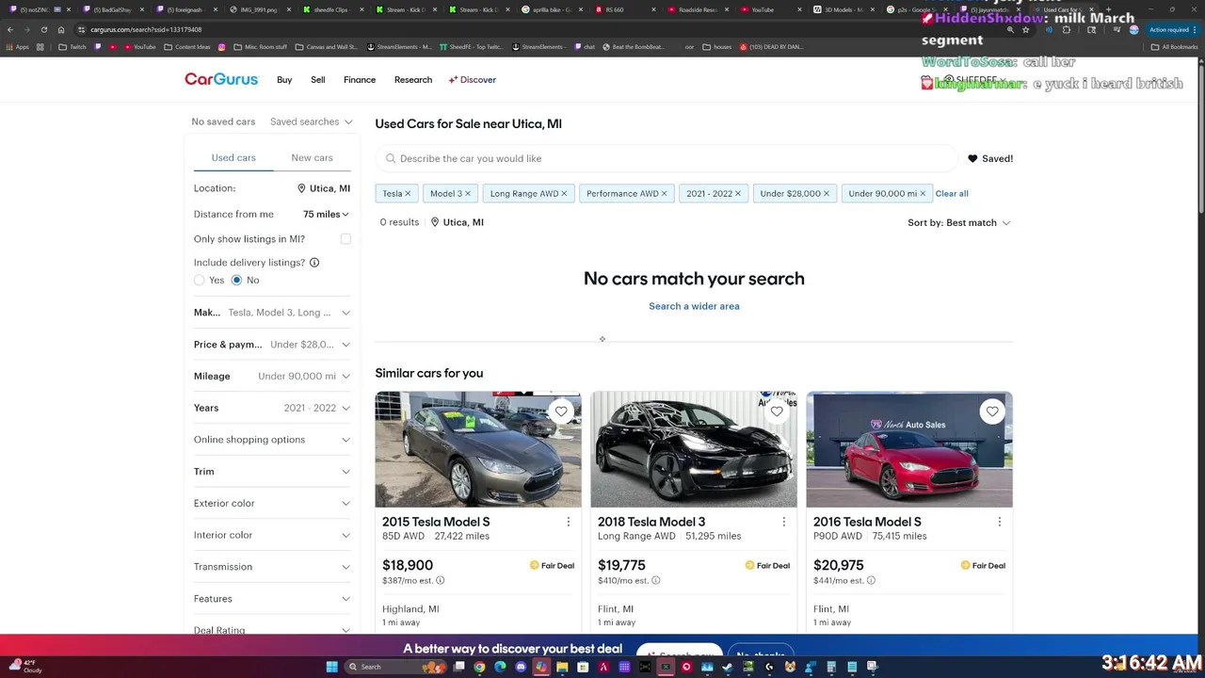Click the Clear all filters link
The image size is (1205, 678).
pyautogui.click(x=952, y=194)
